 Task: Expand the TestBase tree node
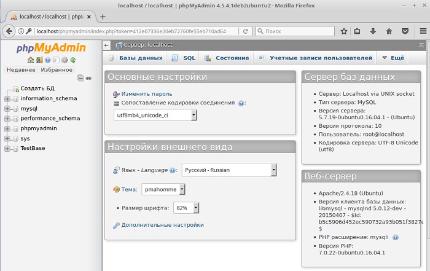click(7, 149)
